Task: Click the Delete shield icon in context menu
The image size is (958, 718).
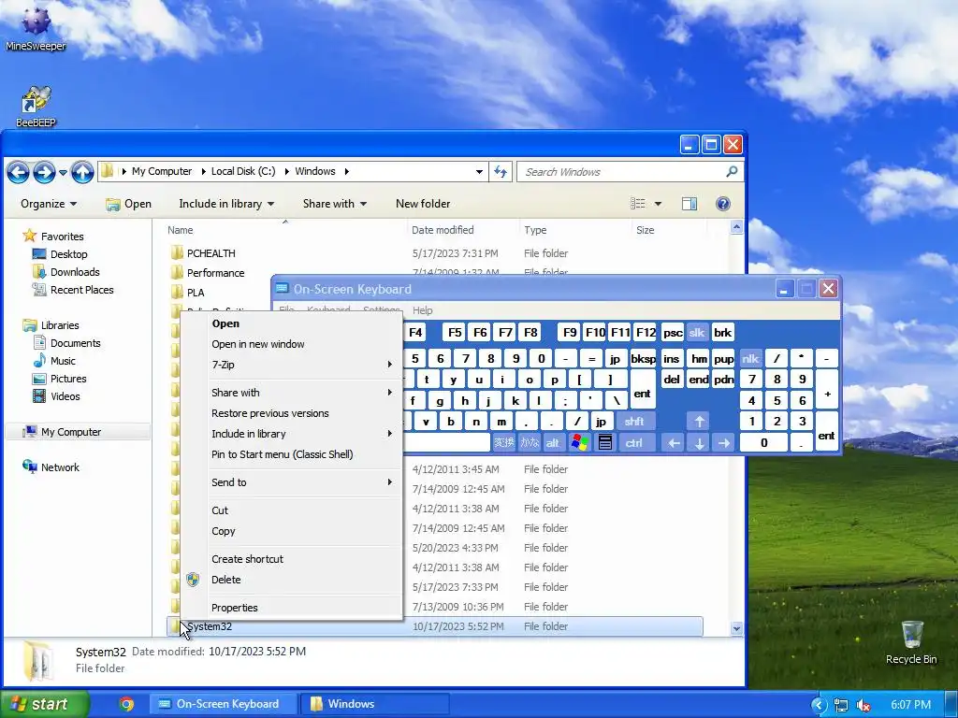Action: coord(193,580)
